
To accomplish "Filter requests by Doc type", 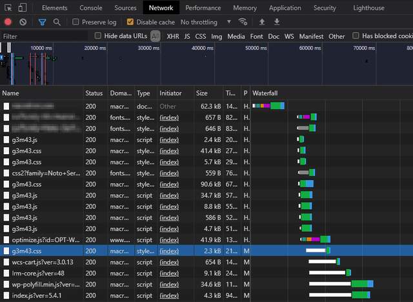I will (274, 36).
